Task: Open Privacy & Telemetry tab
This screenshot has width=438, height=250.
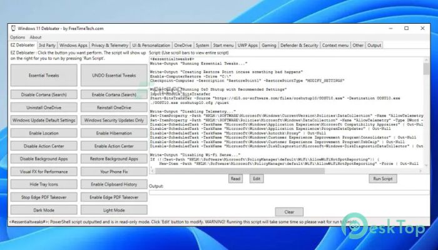Action: [109, 45]
